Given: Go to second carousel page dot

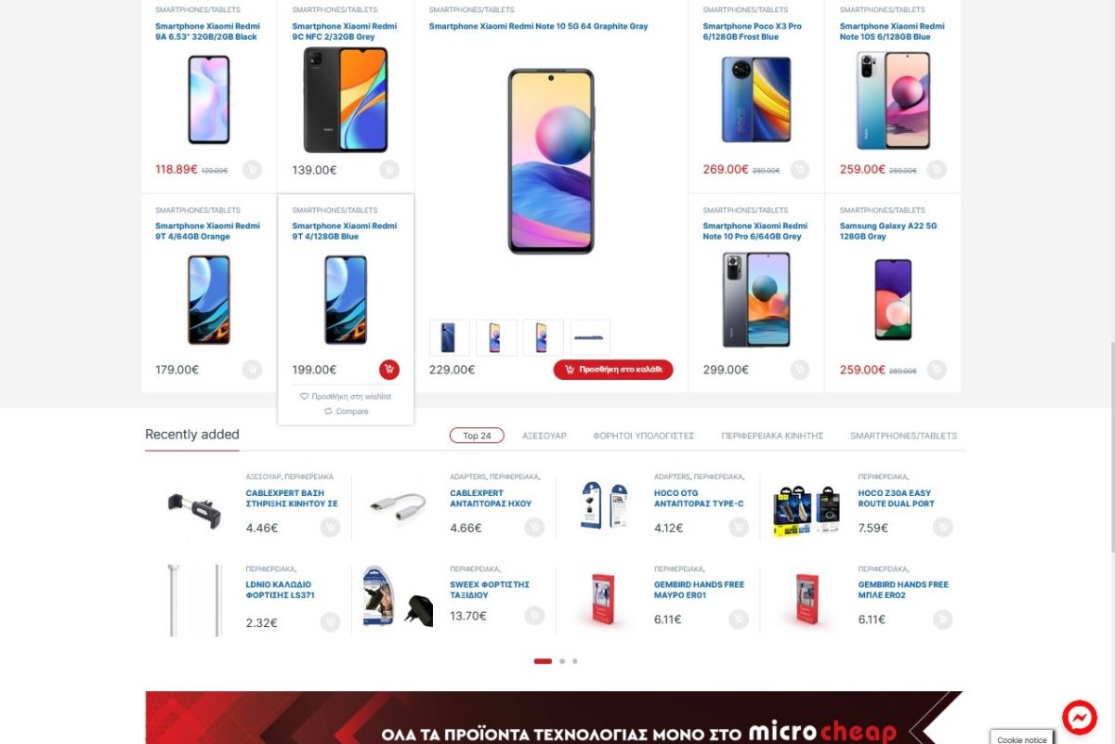Looking at the screenshot, I should point(562,661).
